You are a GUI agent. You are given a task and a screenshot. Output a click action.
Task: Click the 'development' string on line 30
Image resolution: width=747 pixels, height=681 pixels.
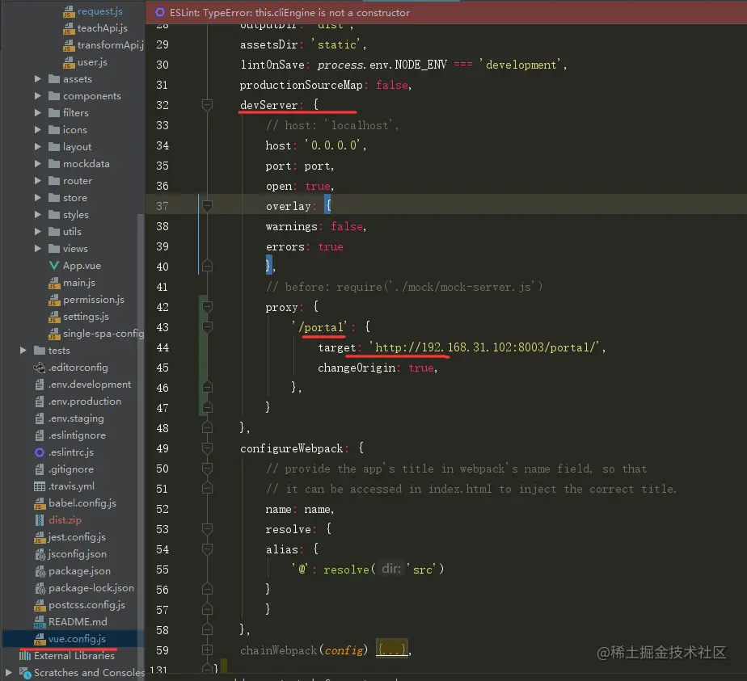point(521,65)
